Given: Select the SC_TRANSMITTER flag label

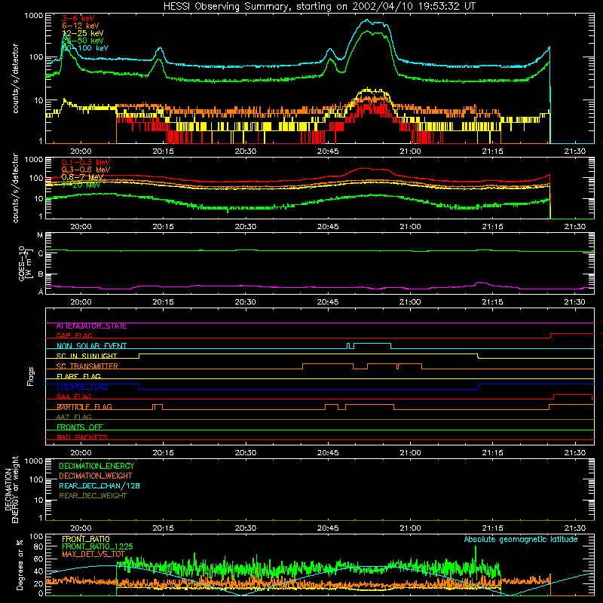Looking at the screenshot, I should [x=87, y=366].
